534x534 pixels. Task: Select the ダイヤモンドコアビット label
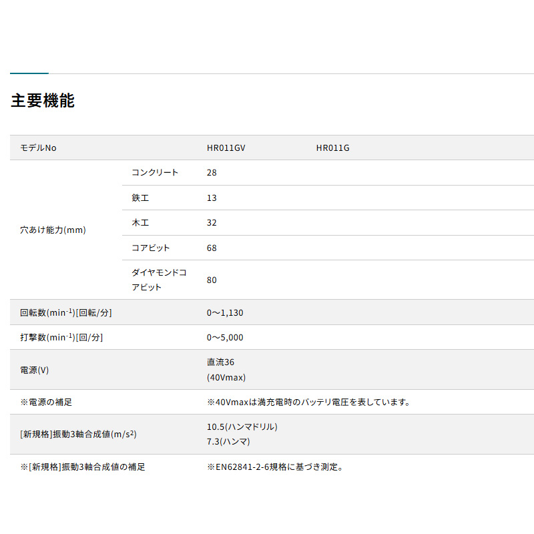[x=160, y=280]
